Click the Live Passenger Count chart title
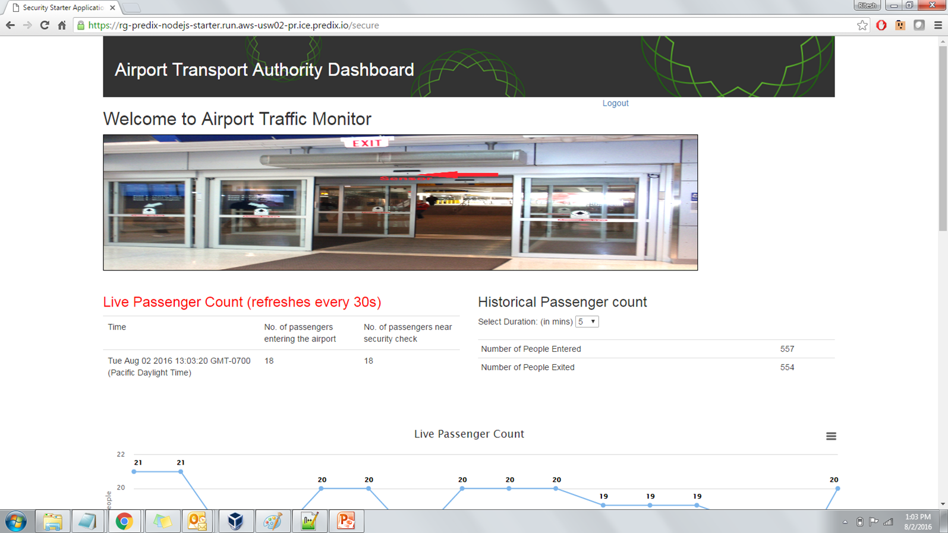This screenshot has height=533, width=948. [x=469, y=434]
